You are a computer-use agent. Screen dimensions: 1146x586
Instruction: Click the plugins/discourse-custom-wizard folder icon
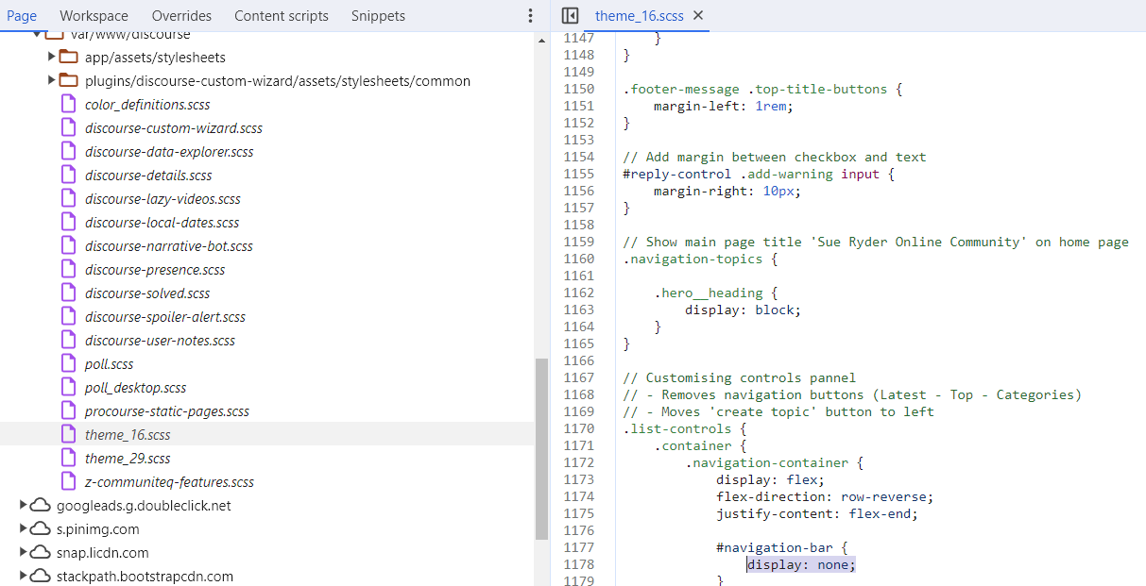tap(68, 80)
